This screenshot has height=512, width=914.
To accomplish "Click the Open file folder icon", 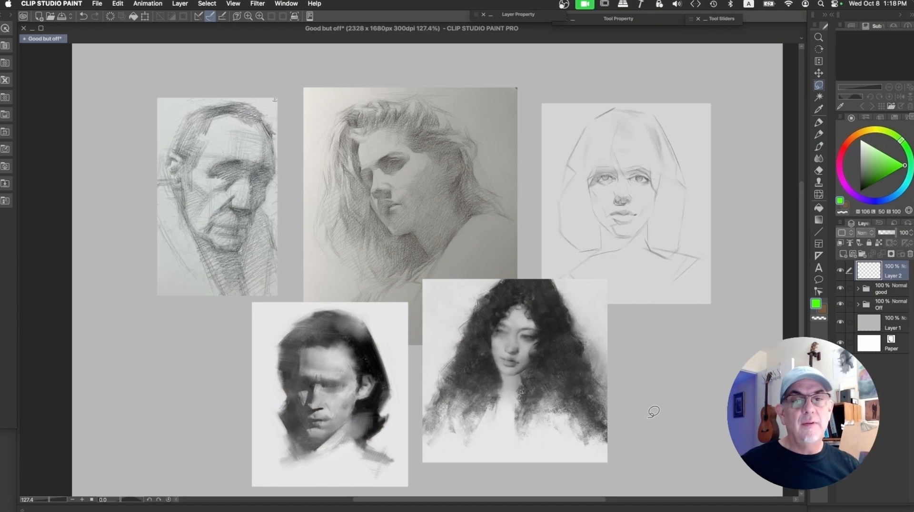I will [x=50, y=16].
